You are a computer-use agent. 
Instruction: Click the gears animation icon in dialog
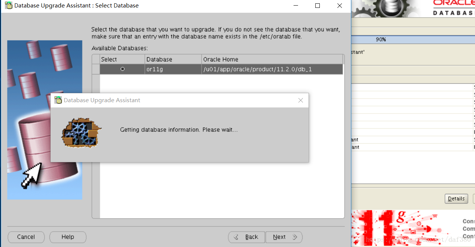click(81, 133)
